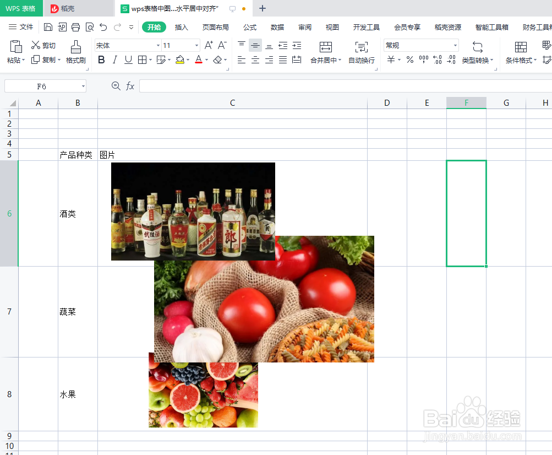
Task: Redo the last action
Action: click(117, 27)
